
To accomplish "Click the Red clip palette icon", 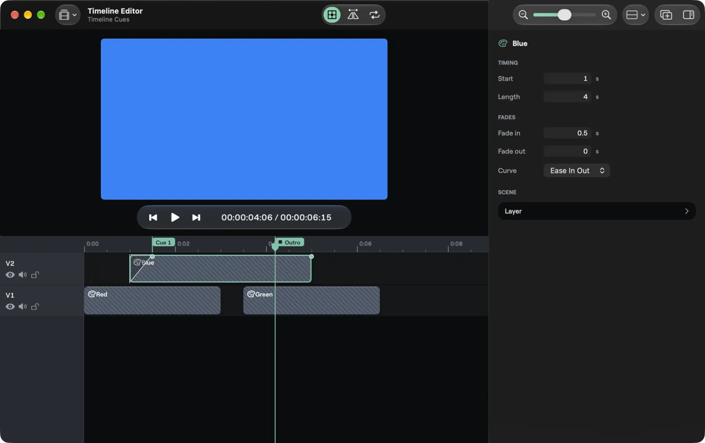I will point(92,294).
